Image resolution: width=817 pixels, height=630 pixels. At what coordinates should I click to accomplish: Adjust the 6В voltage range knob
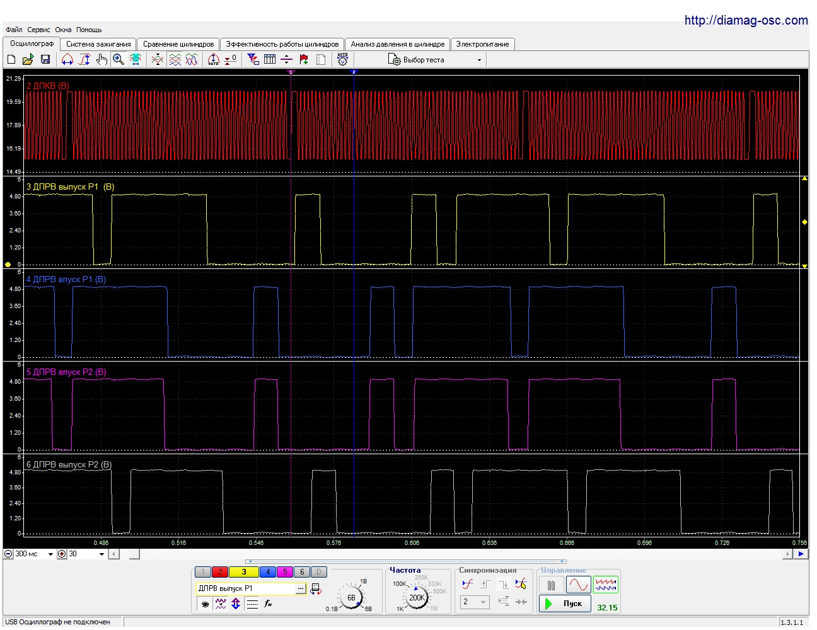click(351, 597)
